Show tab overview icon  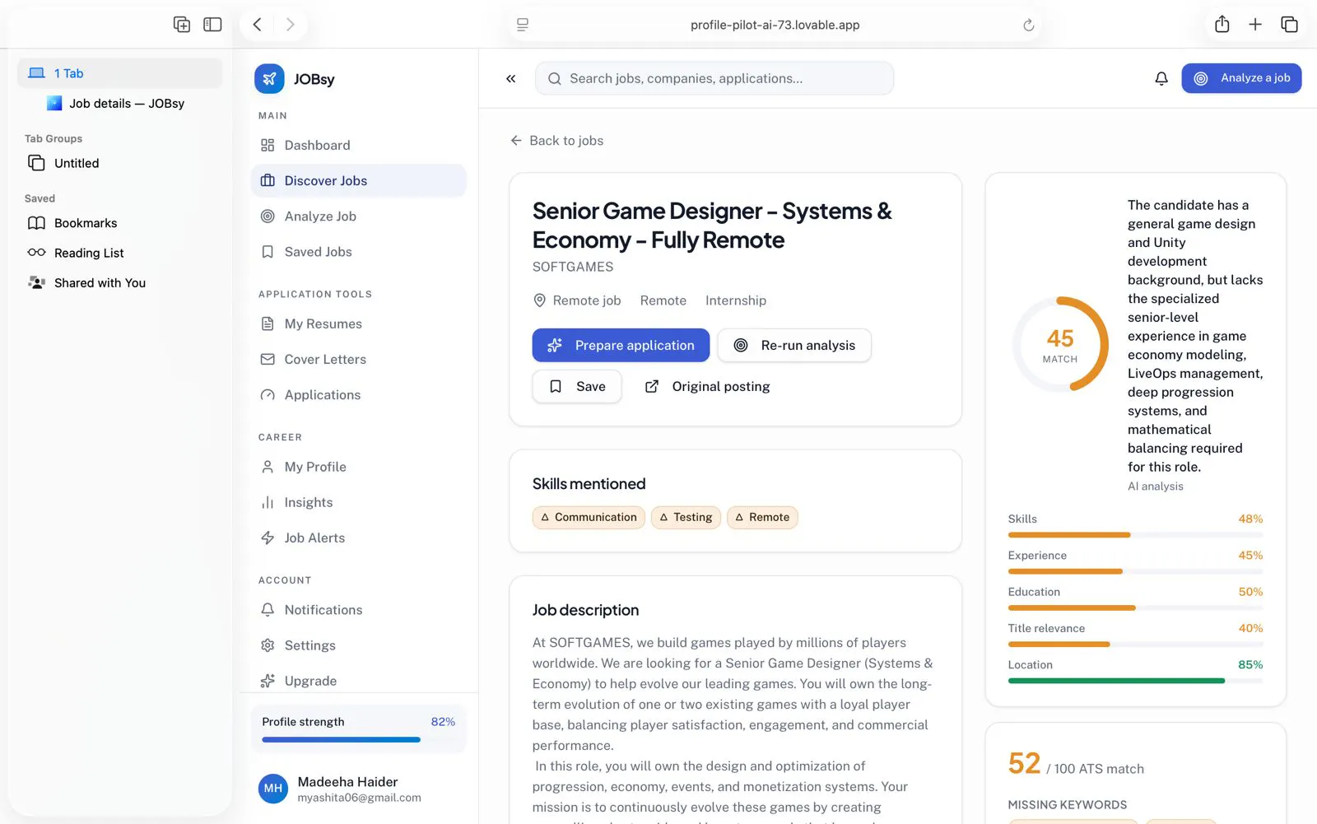[1289, 25]
